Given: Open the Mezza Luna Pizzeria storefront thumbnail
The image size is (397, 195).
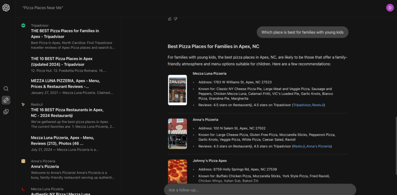Looking at the screenshot, I should click(x=178, y=90).
